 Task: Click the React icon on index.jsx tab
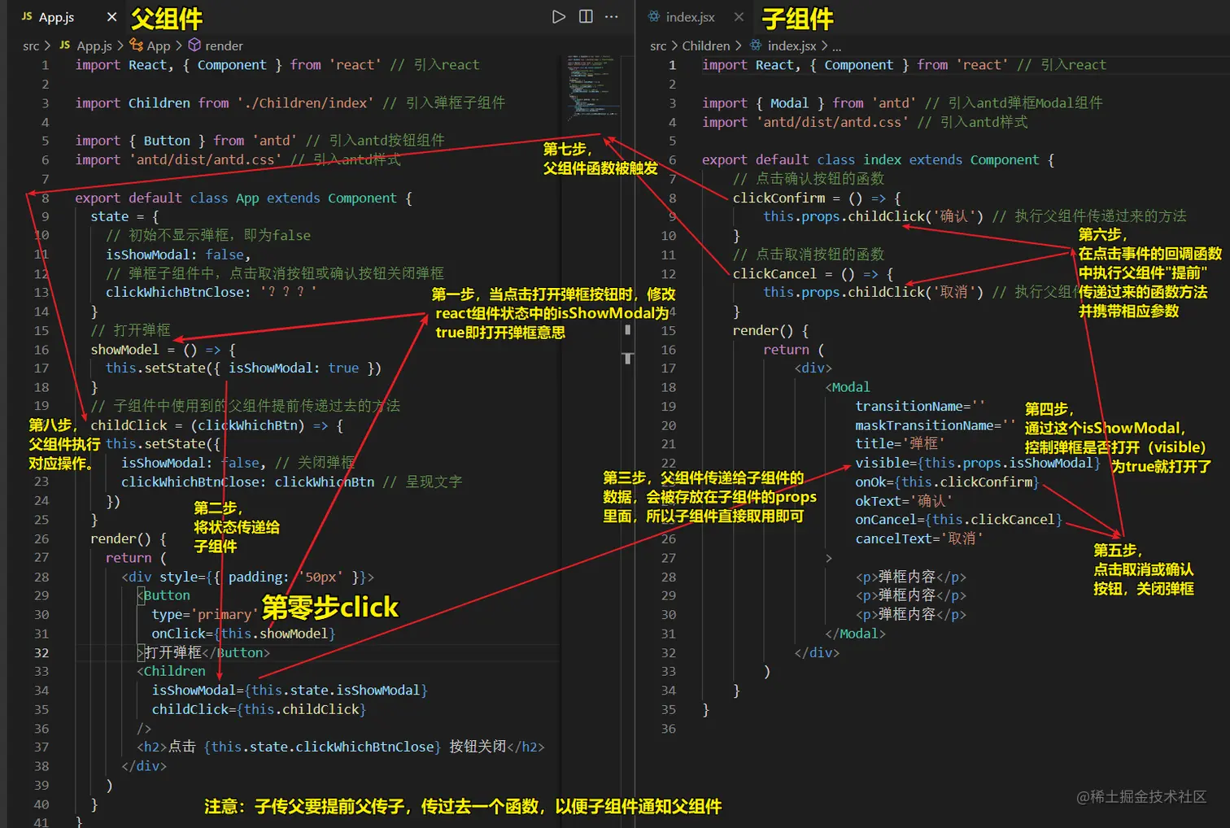tap(654, 16)
